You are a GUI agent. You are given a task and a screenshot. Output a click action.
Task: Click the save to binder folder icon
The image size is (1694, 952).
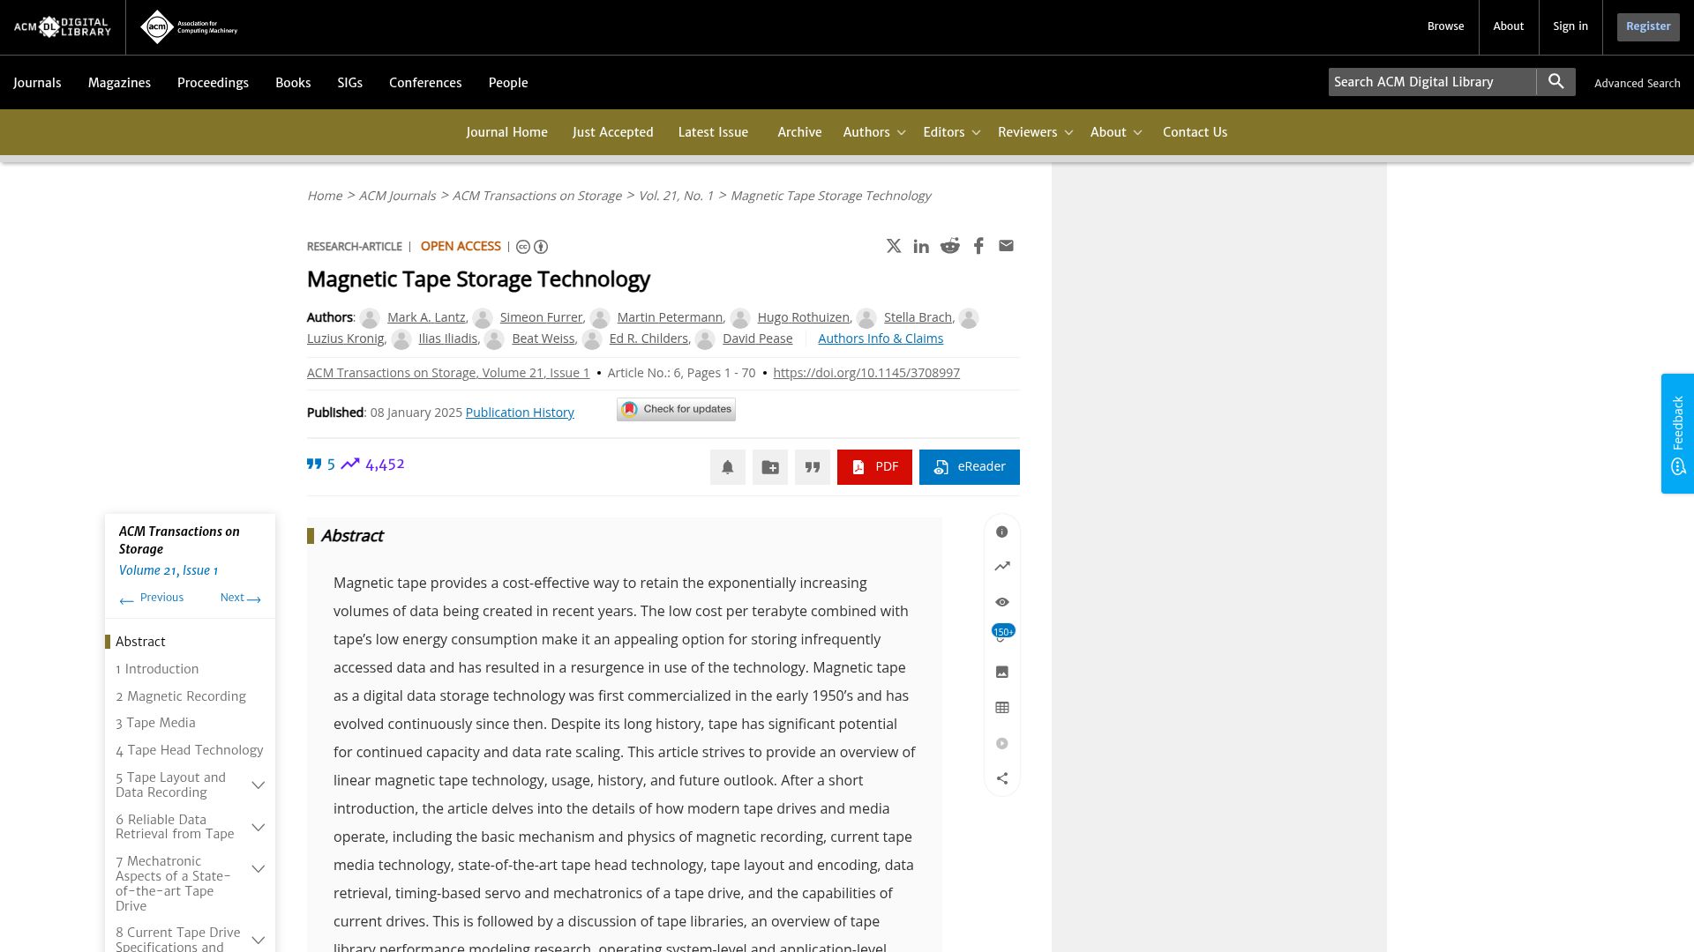coord(770,467)
